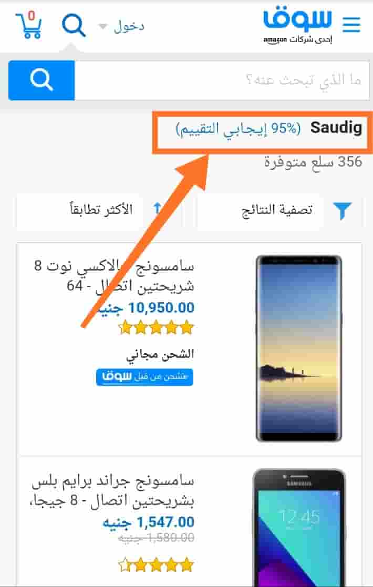
Task: Open the shopping cart icon
Action: coord(28,25)
